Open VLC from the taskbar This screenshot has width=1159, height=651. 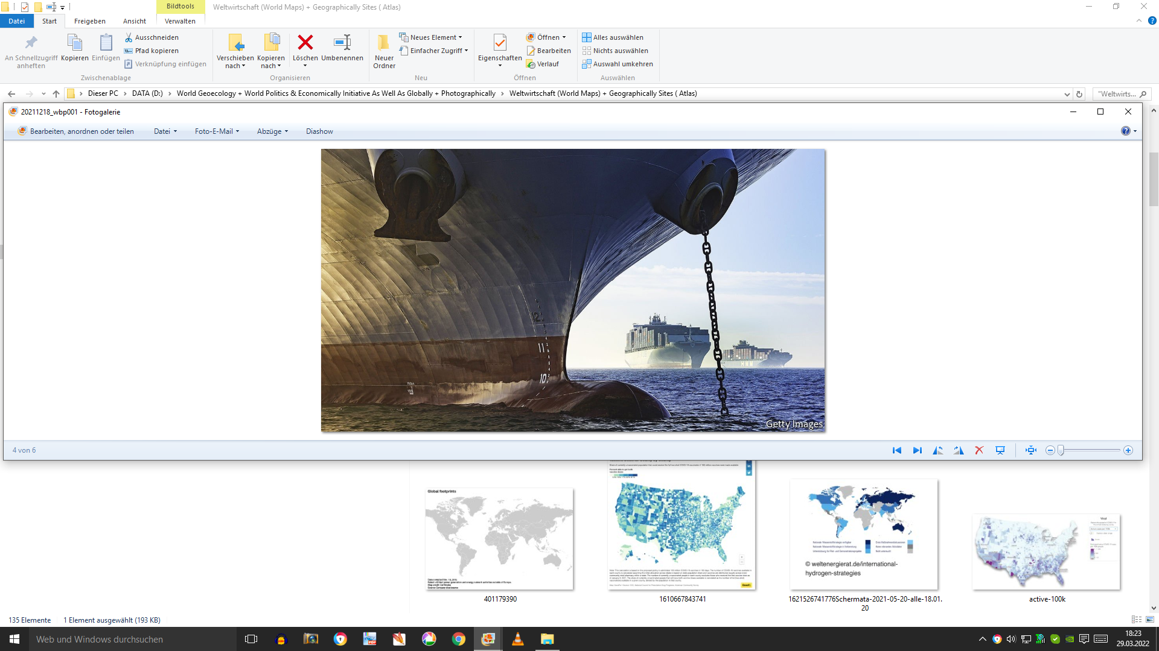518,639
